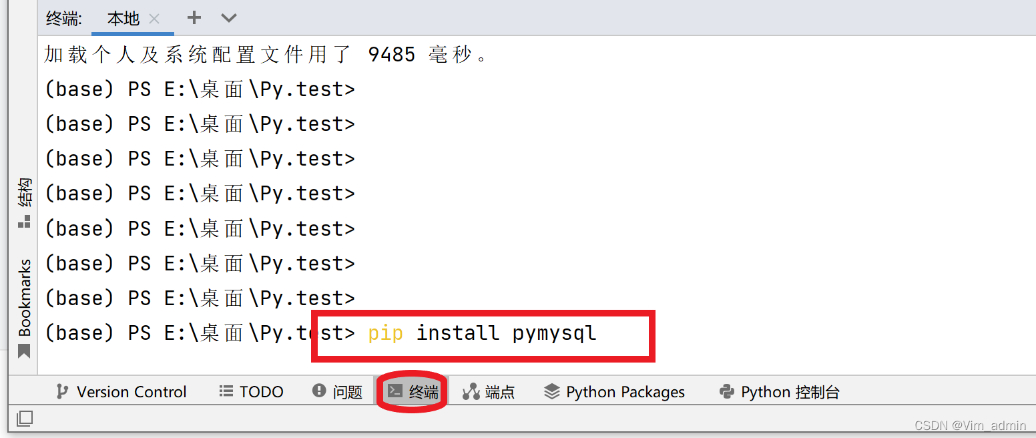Open the Version Control tool window
Viewport: 1036px width, 438px height.
tap(121, 392)
